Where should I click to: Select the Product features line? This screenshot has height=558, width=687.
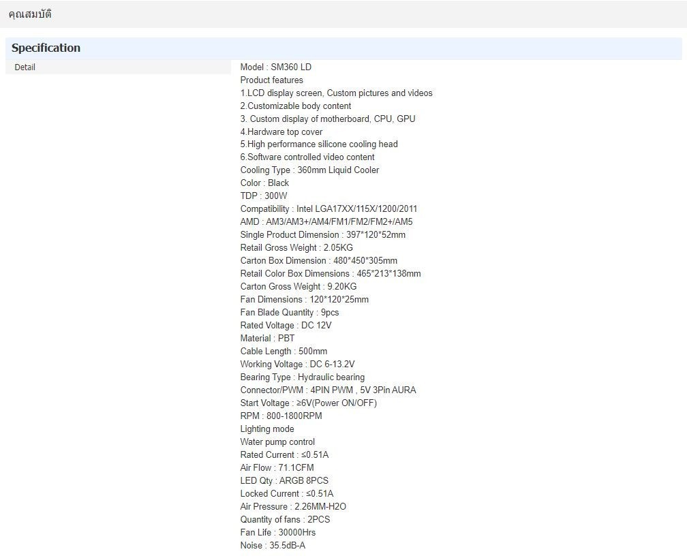coord(271,80)
